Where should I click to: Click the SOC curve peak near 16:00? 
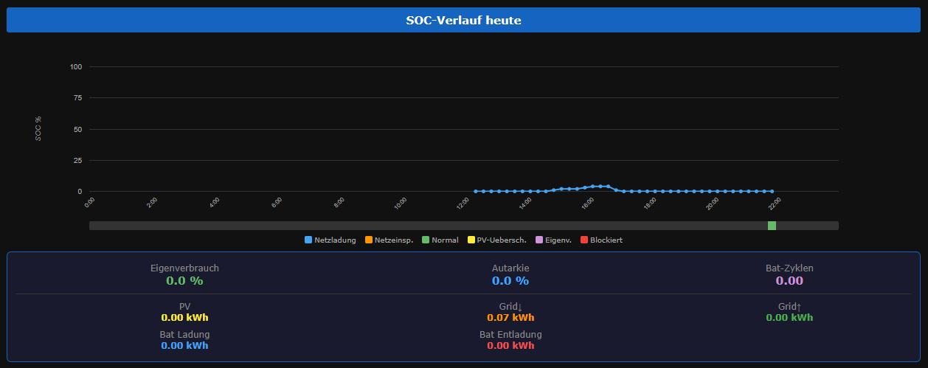pos(600,187)
